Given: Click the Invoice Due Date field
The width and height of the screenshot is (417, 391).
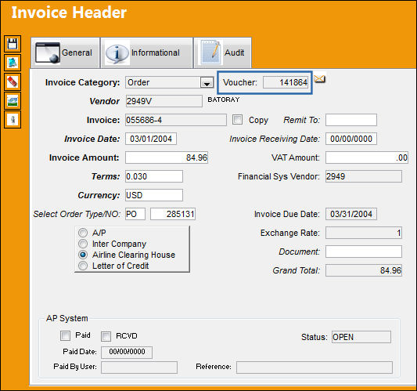Looking at the screenshot, I should [351, 214].
